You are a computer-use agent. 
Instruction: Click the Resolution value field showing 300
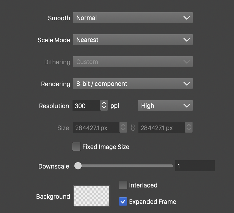(86, 106)
